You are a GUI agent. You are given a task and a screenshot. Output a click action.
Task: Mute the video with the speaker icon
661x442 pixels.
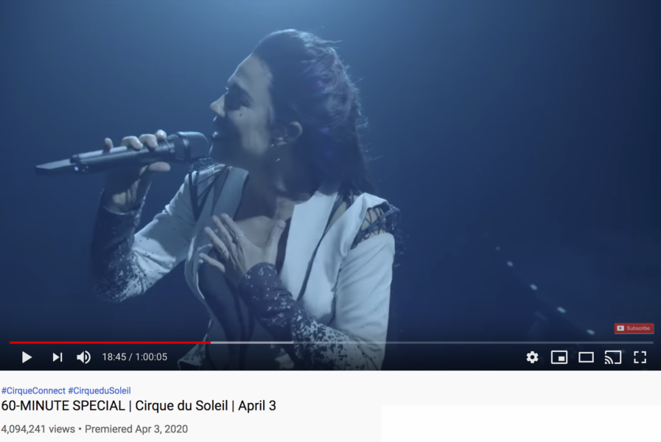[83, 357]
